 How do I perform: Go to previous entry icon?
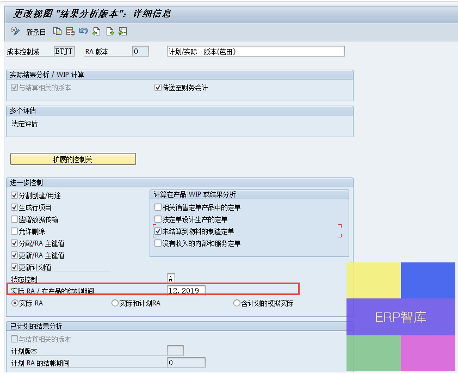click(96, 31)
